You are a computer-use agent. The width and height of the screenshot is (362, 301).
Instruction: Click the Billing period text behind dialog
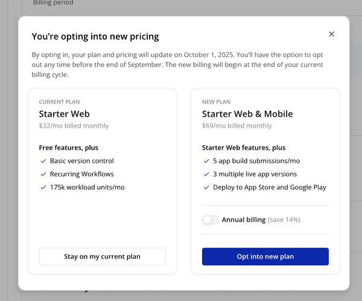click(x=53, y=3)
